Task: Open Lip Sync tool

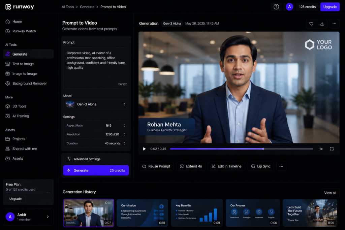Action: pos(261,166)
